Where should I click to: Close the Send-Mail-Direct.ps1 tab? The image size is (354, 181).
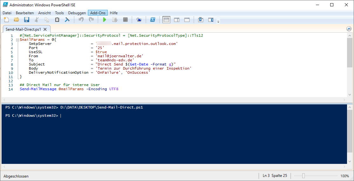(x=45, y=29)
